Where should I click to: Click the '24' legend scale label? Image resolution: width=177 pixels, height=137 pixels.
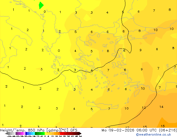60,136
